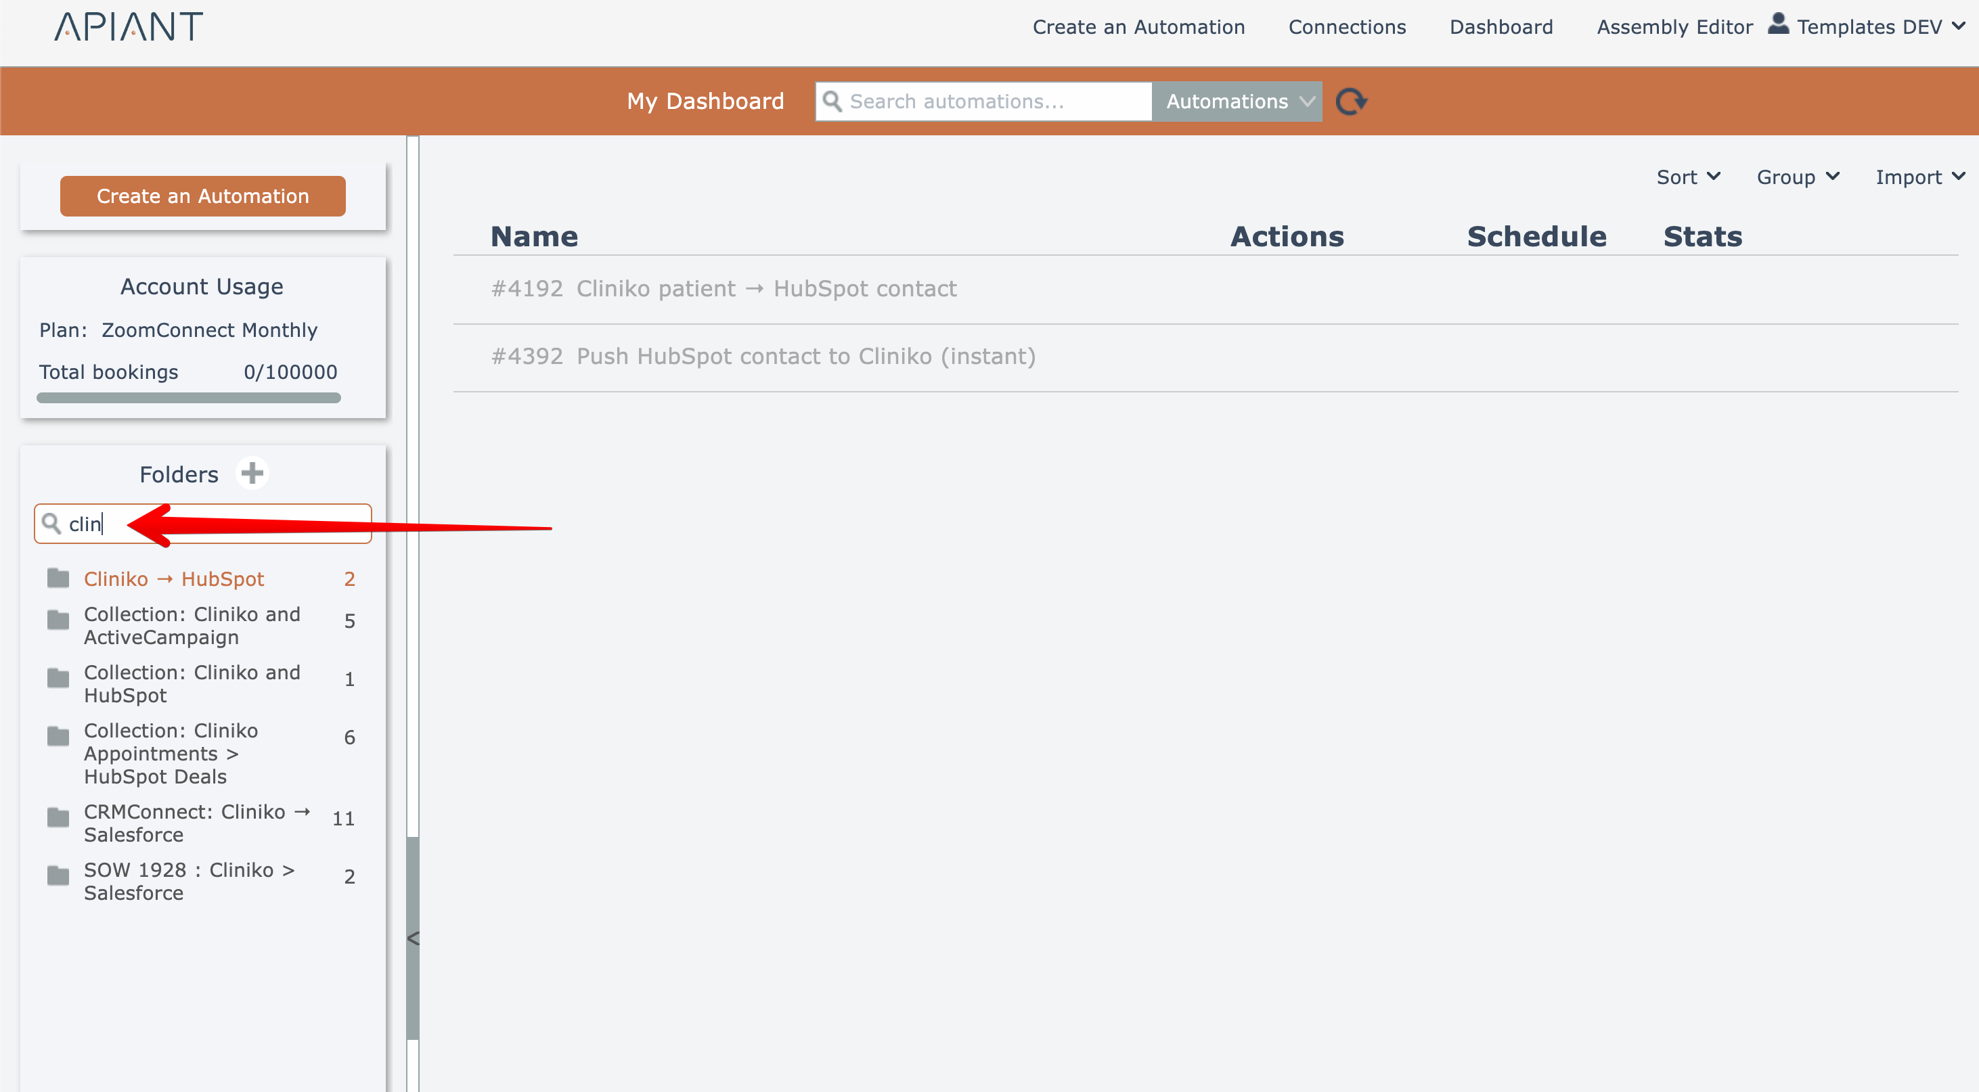The height and width of the screenshot is (1092, 1979).
Task: Click the plus icon to add folder
Action: pyautogui.click(x=252, y=473)
